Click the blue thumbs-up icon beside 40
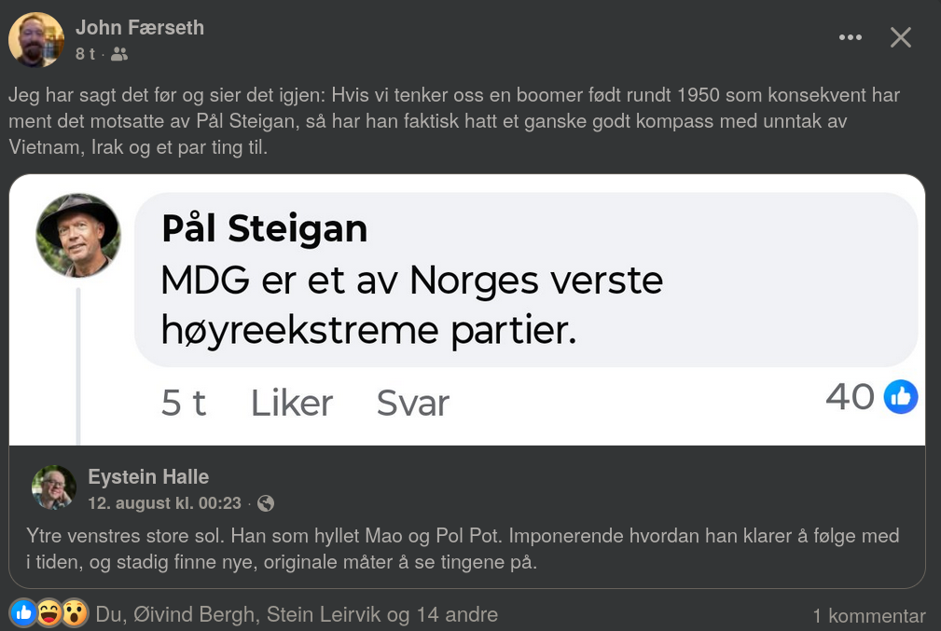 coord(901,396)
